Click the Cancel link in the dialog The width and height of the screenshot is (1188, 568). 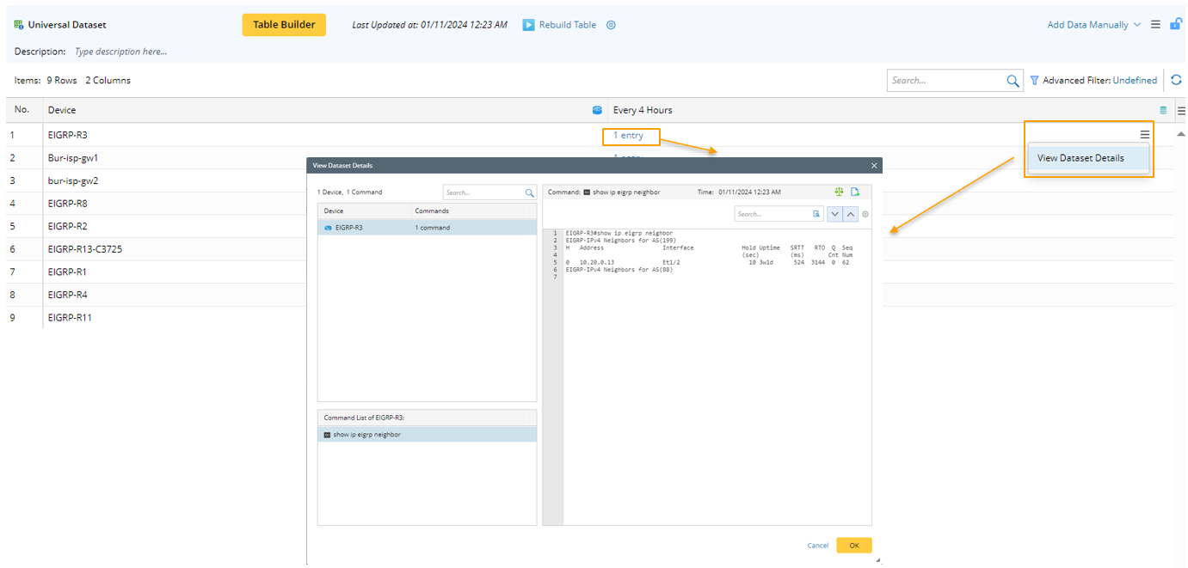(817, 546)
